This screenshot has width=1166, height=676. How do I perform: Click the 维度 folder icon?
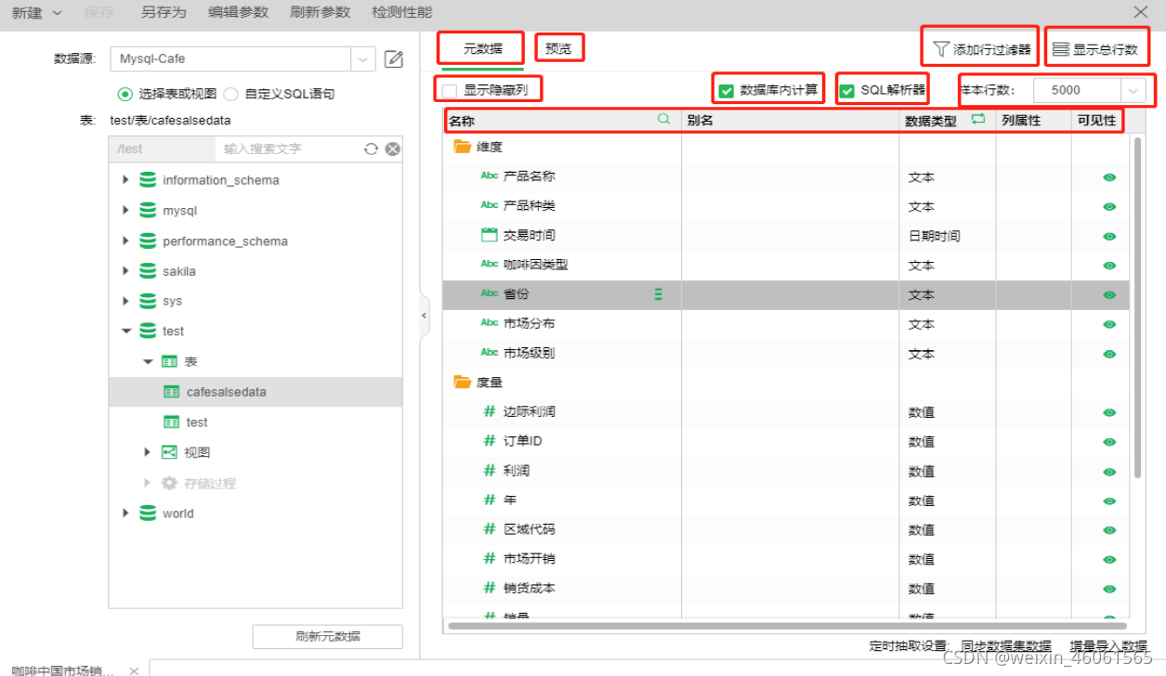click(462, 147)
